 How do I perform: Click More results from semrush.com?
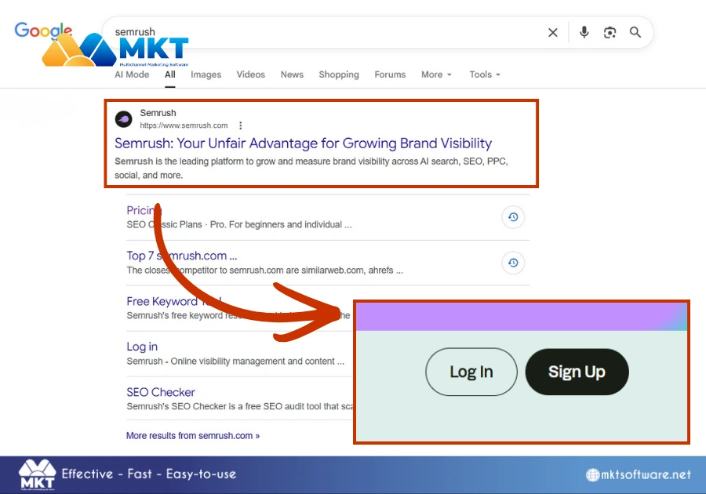click(193, 435)
